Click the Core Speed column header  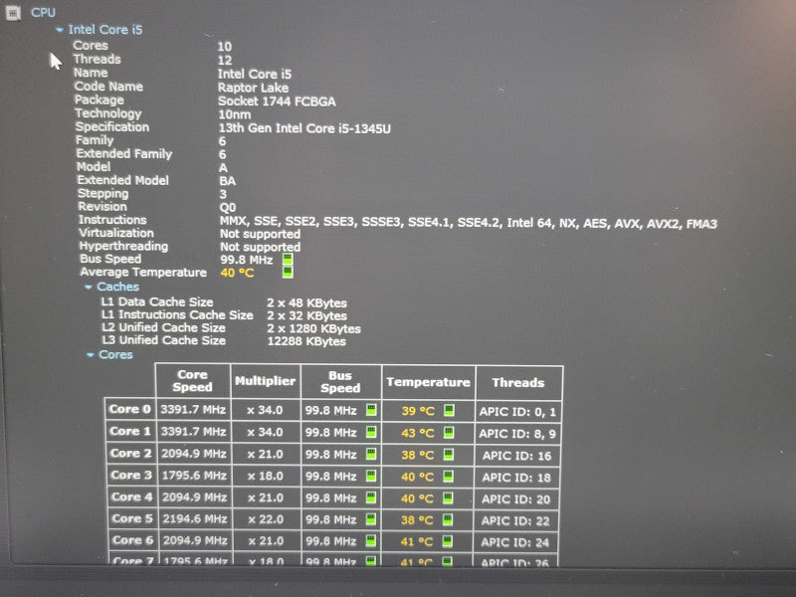coord(192,381)
